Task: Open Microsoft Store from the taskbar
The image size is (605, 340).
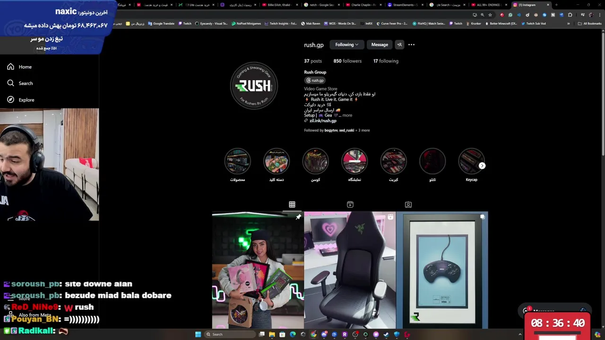Action: [282, 334]
